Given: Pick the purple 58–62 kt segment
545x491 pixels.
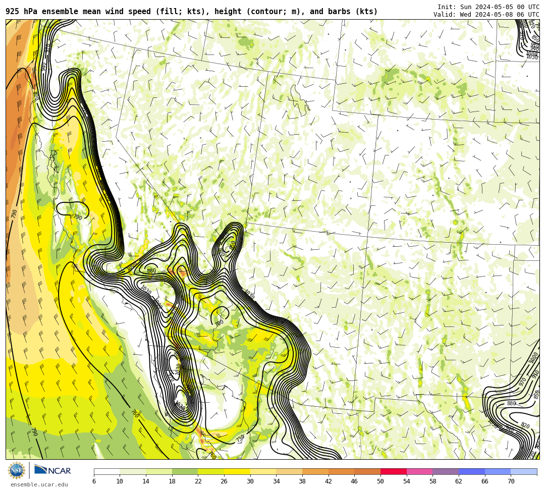Looking at the screenshot, I should click(446, 471).
